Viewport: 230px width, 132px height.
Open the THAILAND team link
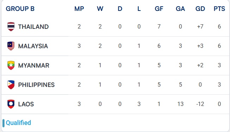coord(33,27)
